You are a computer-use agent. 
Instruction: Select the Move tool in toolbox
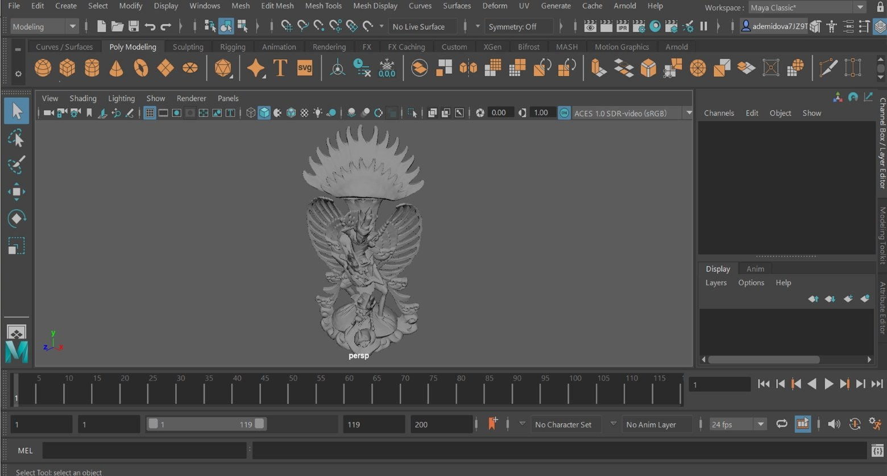pyautogui.click(x=16, y=192)
